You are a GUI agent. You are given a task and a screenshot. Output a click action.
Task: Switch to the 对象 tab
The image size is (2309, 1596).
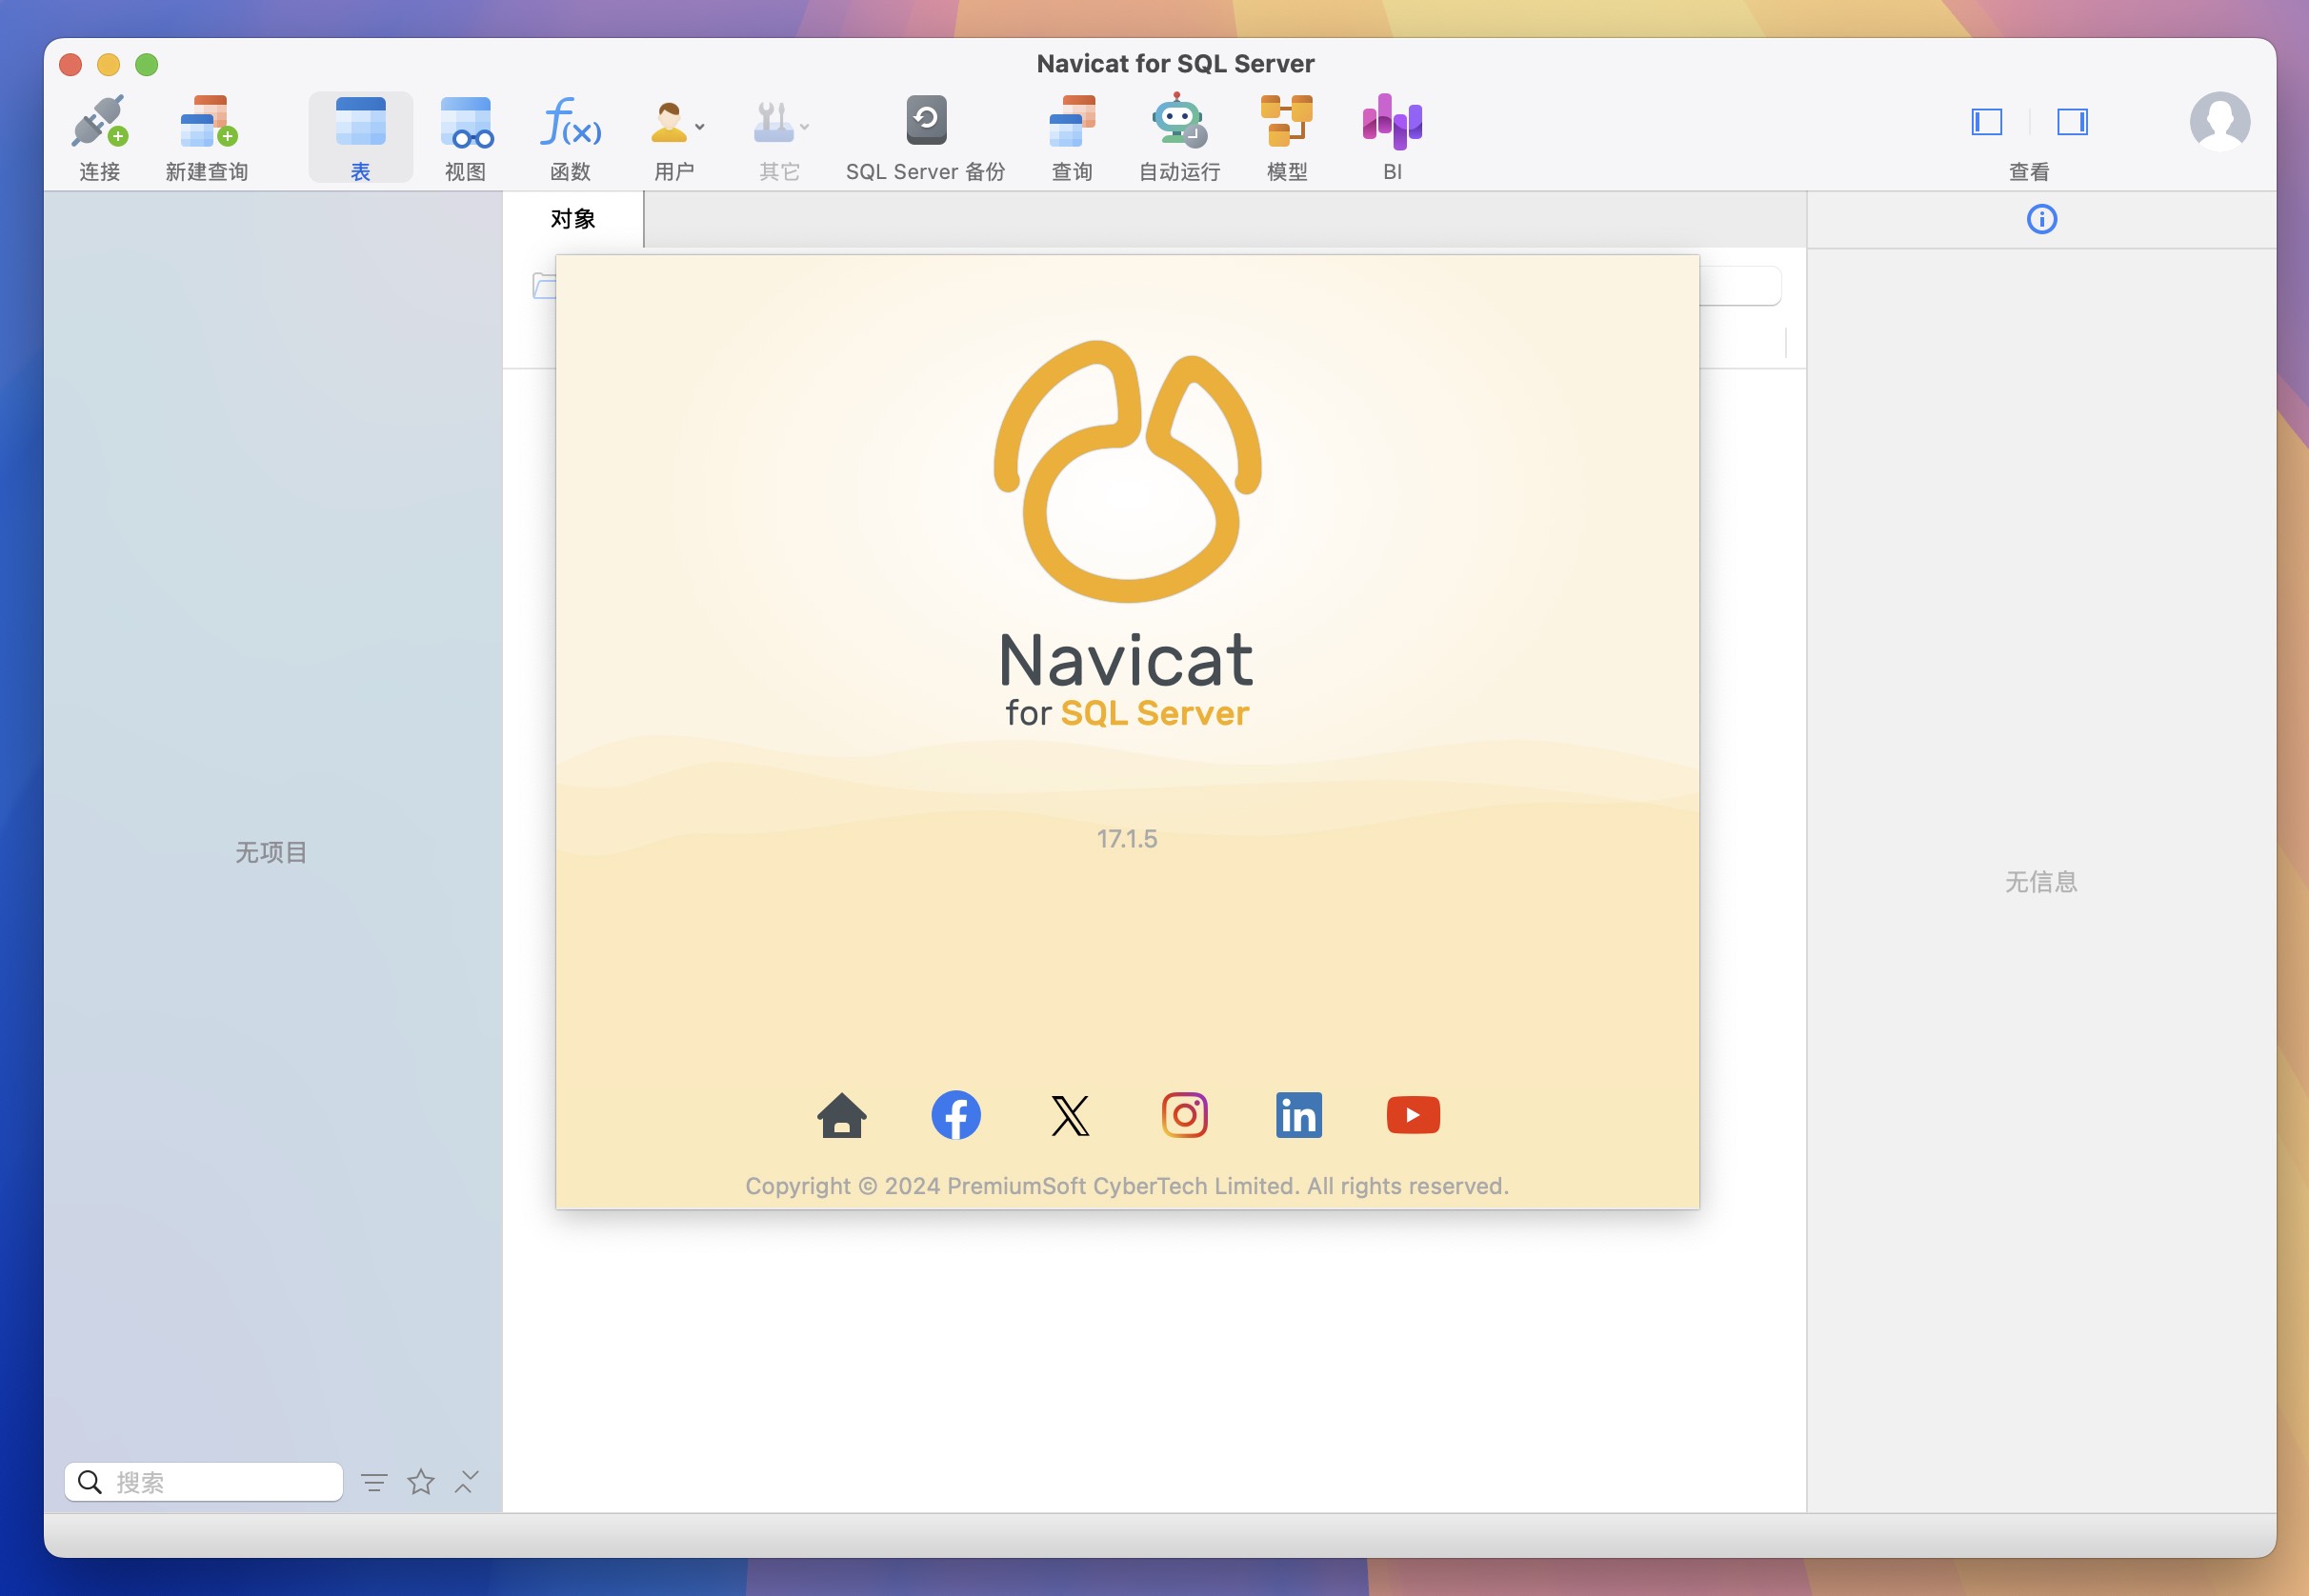[x=573, y=219]
